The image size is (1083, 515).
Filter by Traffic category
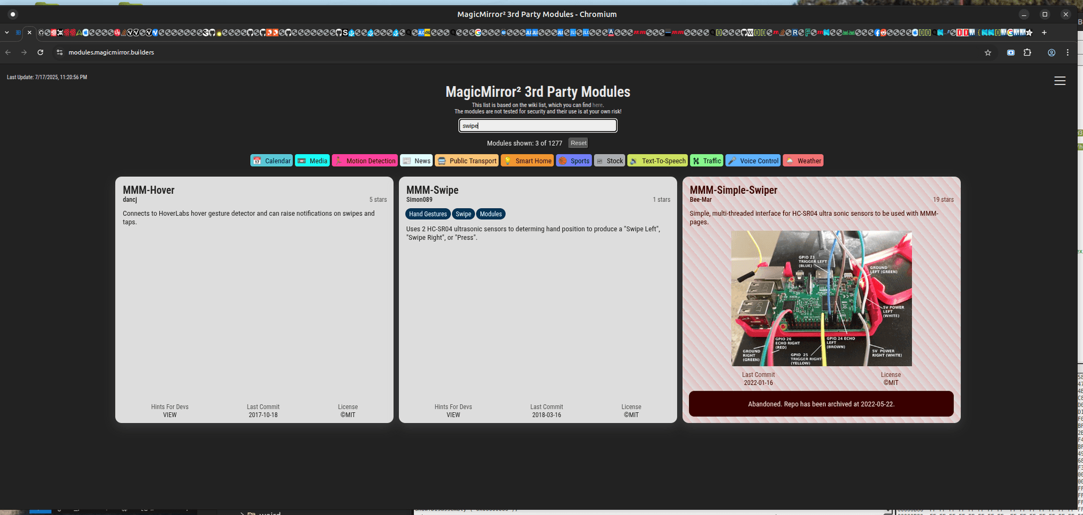706,161
